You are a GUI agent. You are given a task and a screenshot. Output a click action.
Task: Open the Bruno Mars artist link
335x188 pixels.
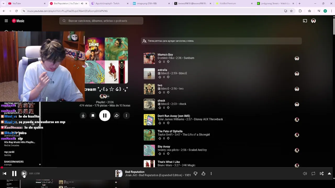click(165, 165)
